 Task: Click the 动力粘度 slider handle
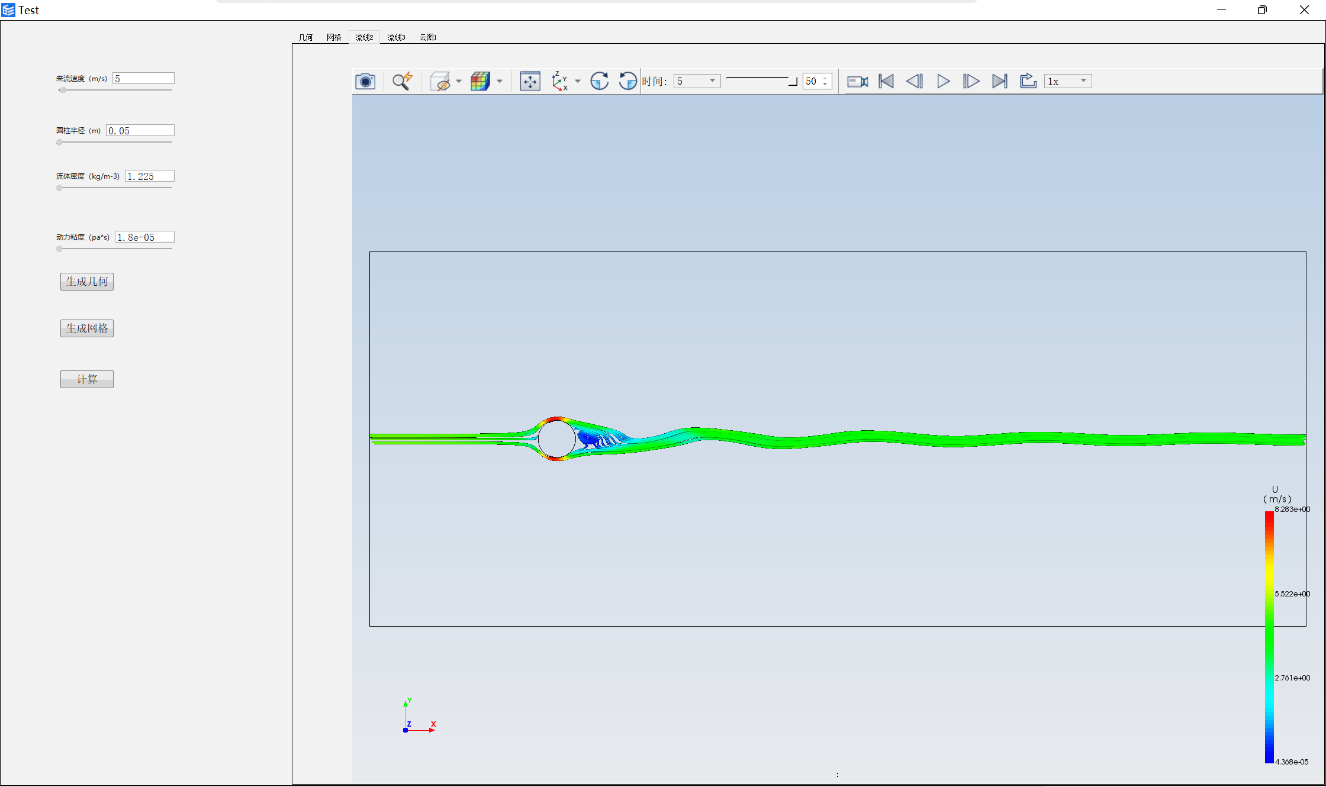point(59,249)
